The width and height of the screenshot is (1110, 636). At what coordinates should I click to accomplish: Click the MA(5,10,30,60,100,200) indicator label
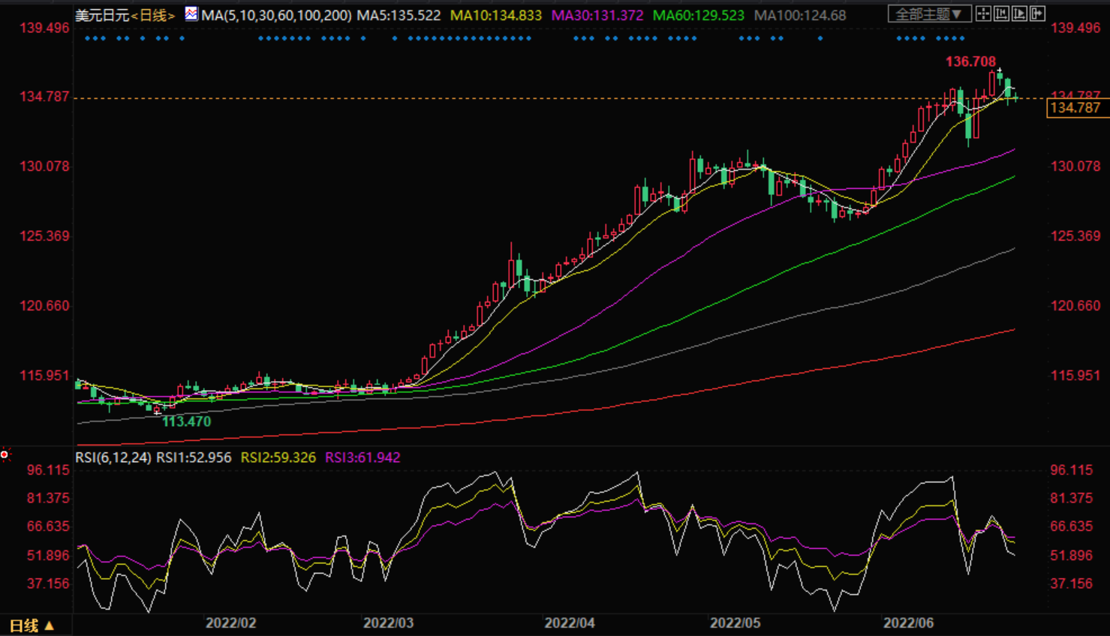[276, 15]
